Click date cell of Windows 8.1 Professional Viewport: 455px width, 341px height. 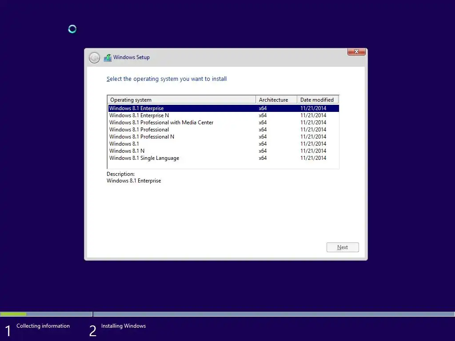coord(313,130)
